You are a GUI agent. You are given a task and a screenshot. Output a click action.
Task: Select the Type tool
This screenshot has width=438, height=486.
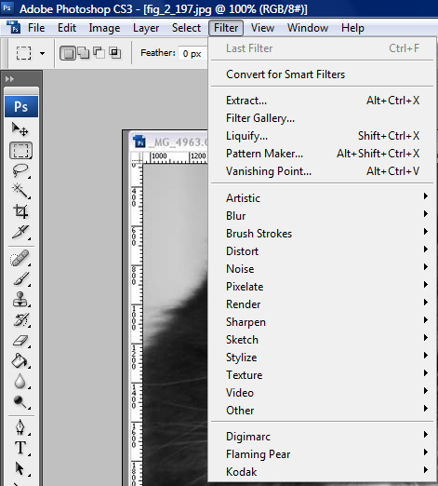20,448
